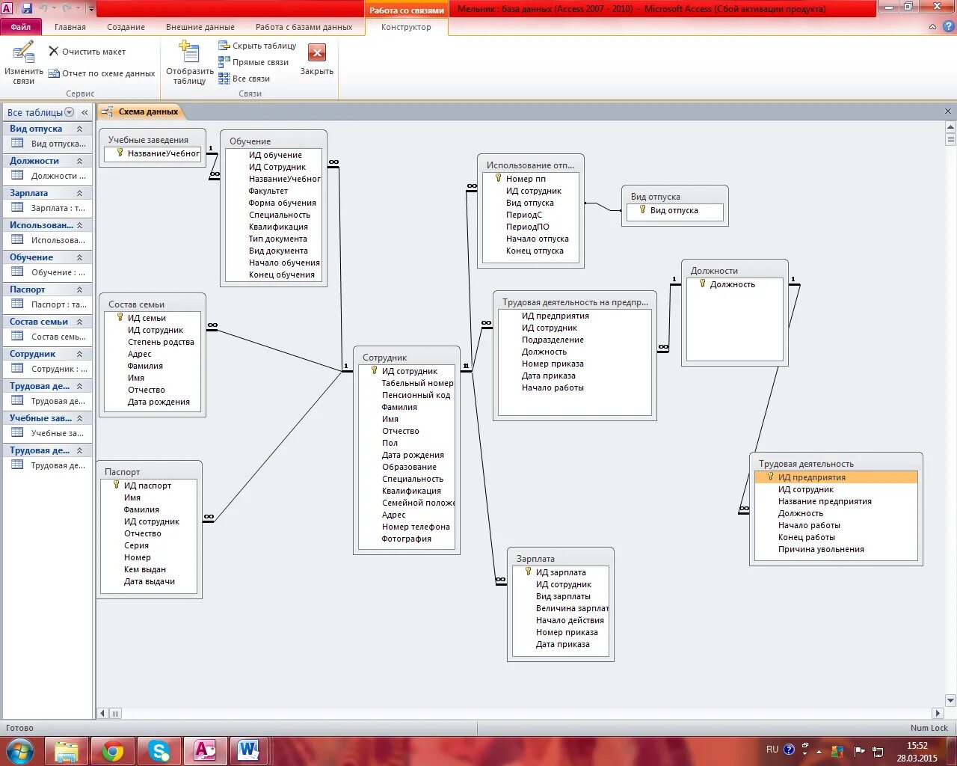Select the Конструктор ribbon tab
Image resolution: width=957 pixels, height=766 pixels.
406,27
